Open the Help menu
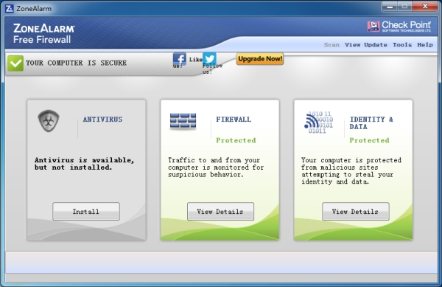The height and width of the screenshot is (287, 442). pos(425,44)
